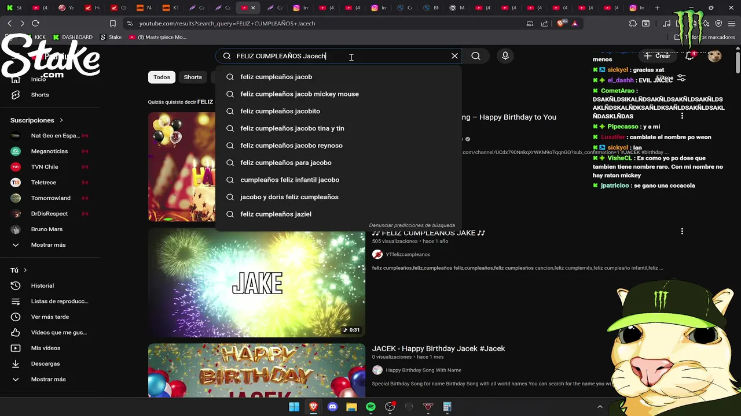Select suggestion 'feliz cumpleaños para jacobo'
Viewport: 741px width, 416px height.
click(x=339, y=163)
